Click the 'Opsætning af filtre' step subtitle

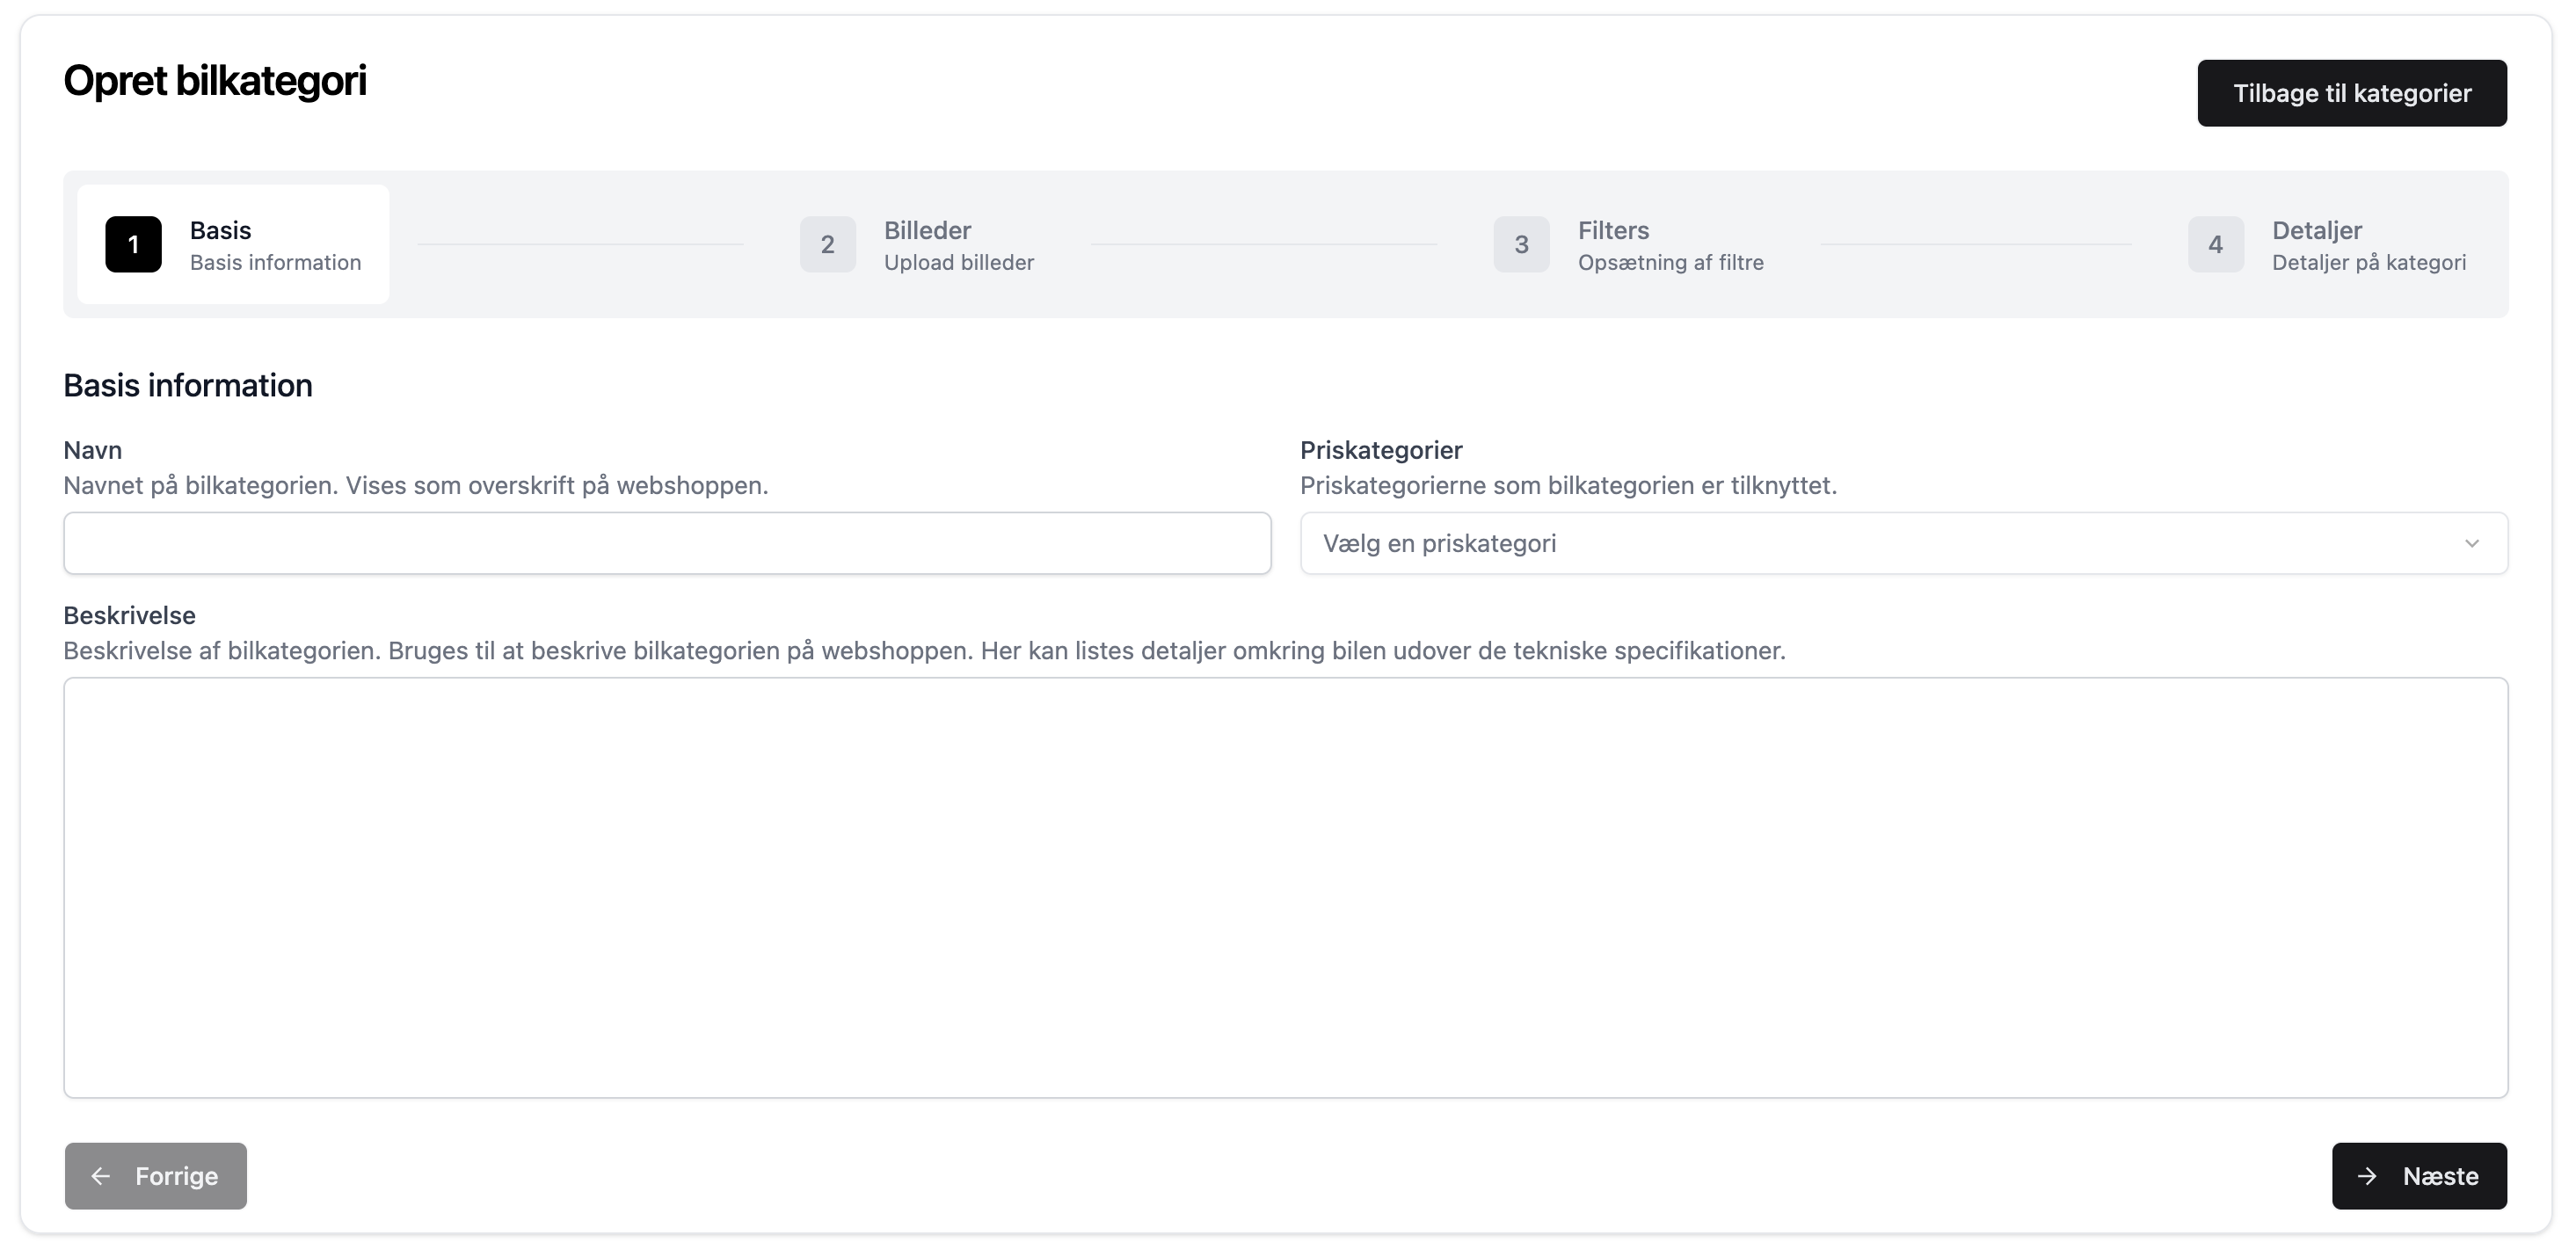click(1670, 263)
